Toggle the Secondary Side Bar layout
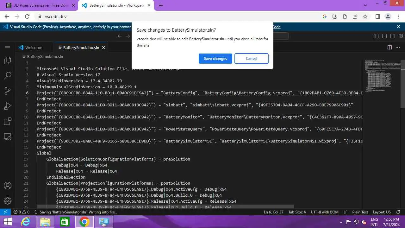405x228 pixels. tap(393, 36)
